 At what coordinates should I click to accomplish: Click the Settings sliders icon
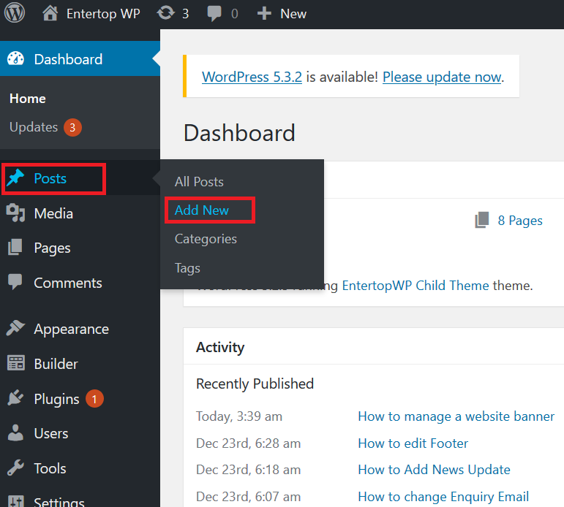(x=16, y=501)
